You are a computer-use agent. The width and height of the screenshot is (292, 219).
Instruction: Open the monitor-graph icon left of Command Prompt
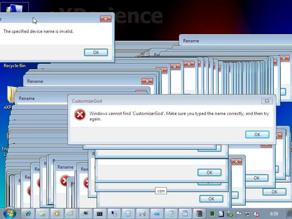(85, 214)
